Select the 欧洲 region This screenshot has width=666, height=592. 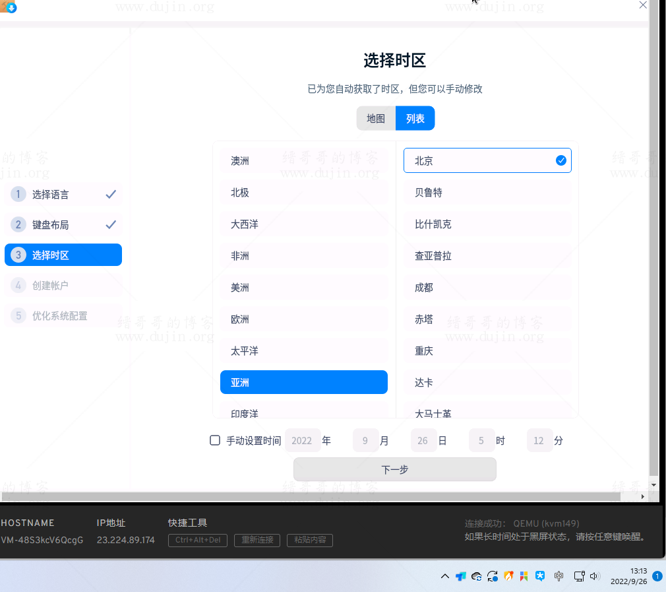click(x=304, y=319)
